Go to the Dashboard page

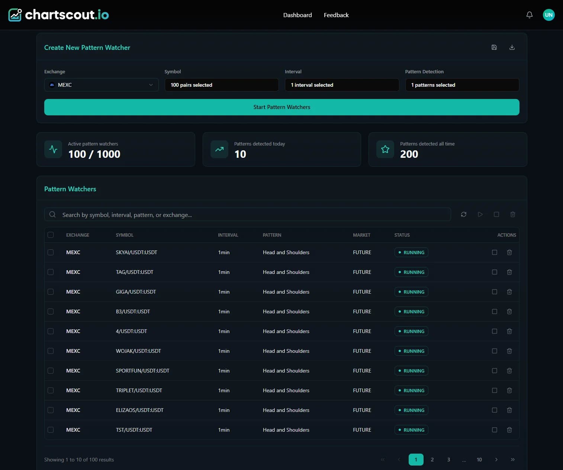(297, 15)
